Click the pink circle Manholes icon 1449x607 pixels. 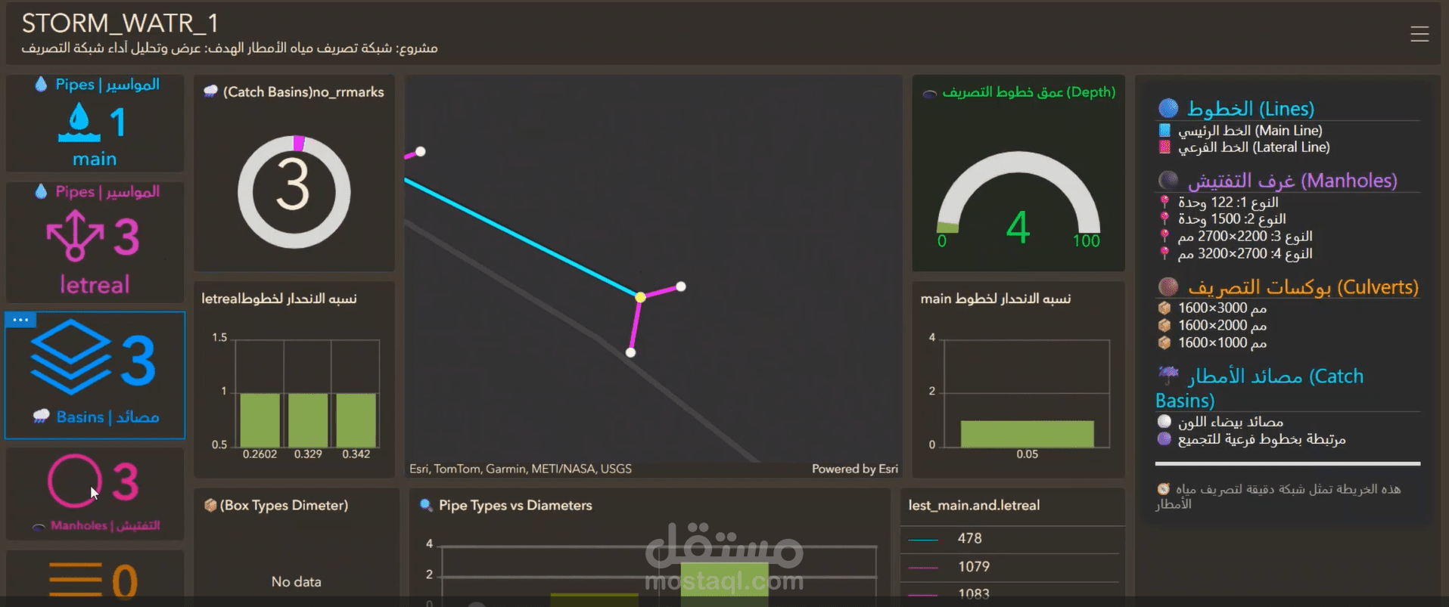(74, 480)
